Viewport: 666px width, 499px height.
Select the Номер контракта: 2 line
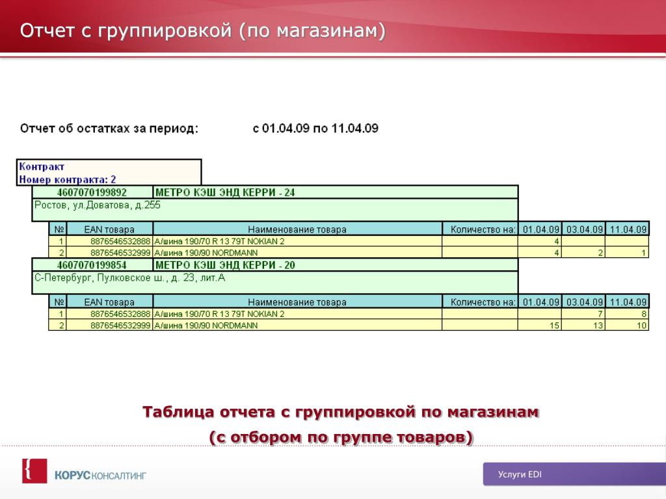pyautogui.click(x=68, y=179)
